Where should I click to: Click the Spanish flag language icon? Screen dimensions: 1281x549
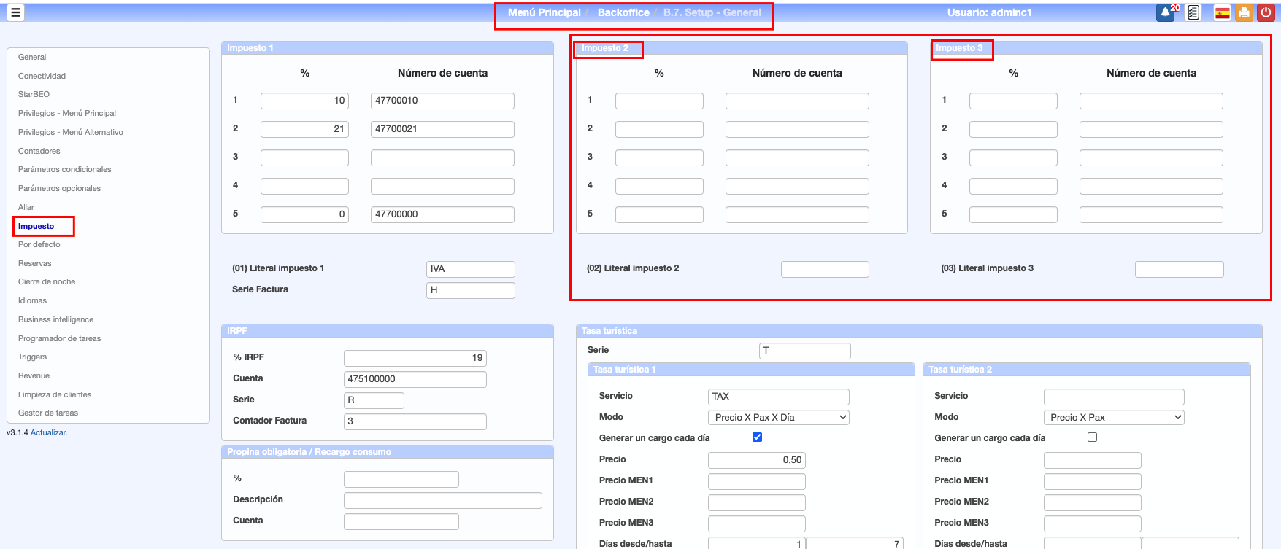click(x=1222, y=13)
